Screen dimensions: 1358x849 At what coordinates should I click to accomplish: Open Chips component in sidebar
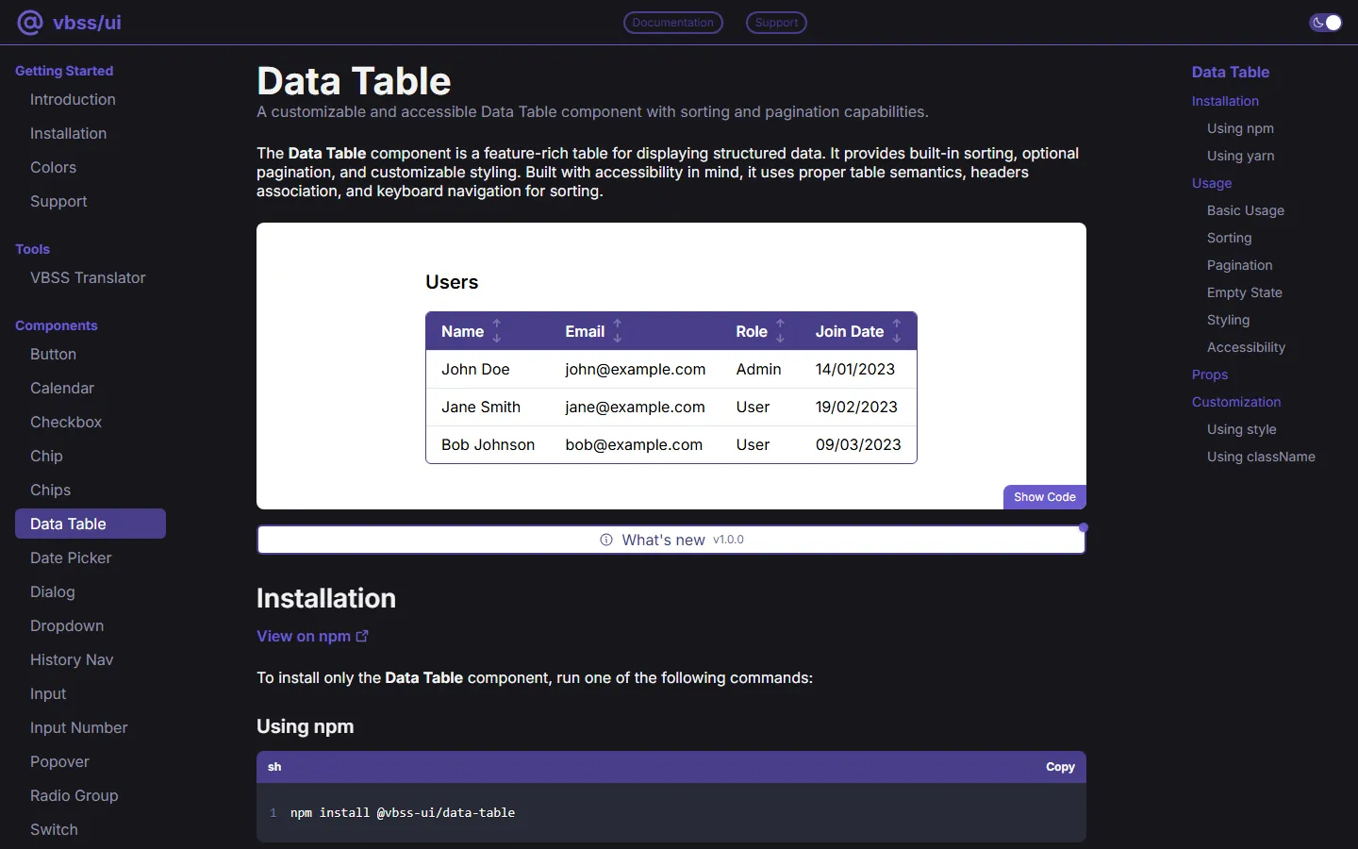click(50, 490)
